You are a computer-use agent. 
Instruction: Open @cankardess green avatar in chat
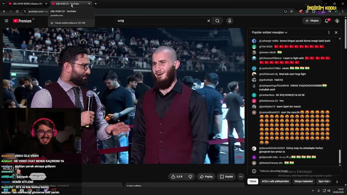point(254,95)
